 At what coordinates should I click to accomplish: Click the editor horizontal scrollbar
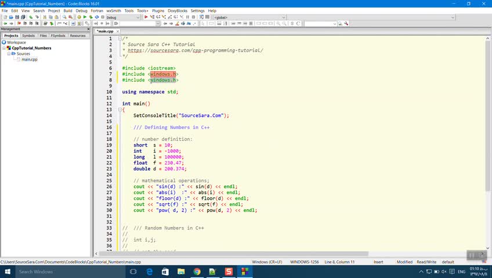click(x=232, y=254)
